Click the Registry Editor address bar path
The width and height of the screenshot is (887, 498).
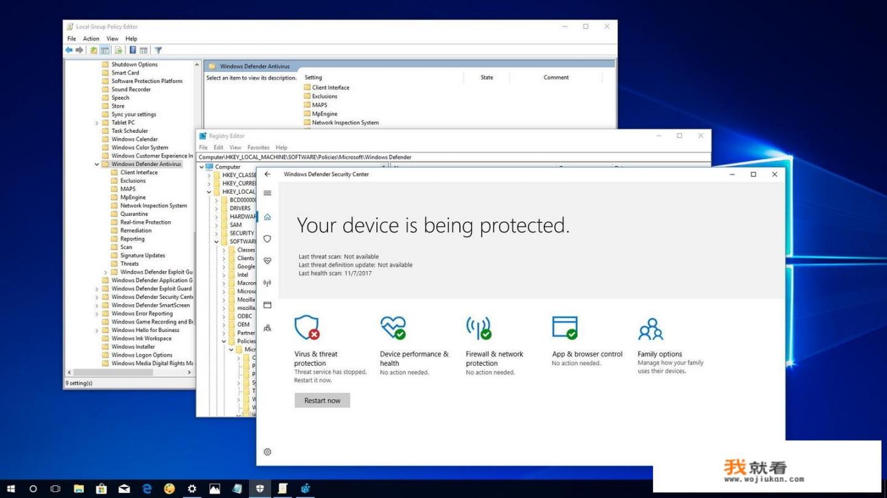pyautogui.click(x=453, y=157)
